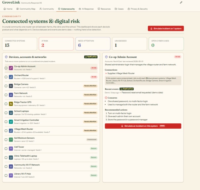Click the DEMO DATA badge in devices panel
The height and width of the screenshot is (190, 200).
pos(91,57)
